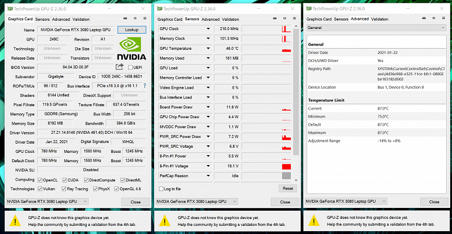The width and height of the screenshot is (452, 234).
Task: Click the Adjustment Range value -14% to +0%
Action: 389,141
